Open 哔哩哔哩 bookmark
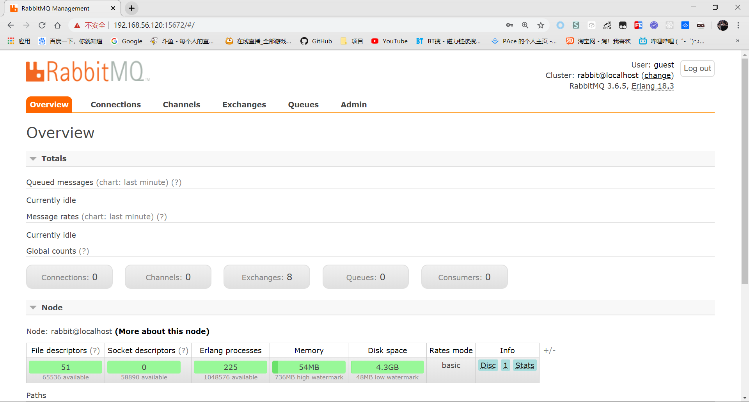Screen dimensions: 749x402 [672, 41]
